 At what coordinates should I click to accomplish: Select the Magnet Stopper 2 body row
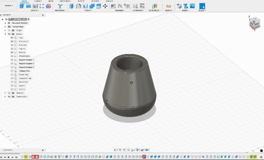coord(26,63)
